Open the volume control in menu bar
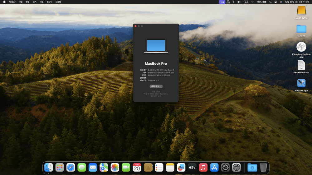This screenshot has height=175, width=312. [239, 2]
